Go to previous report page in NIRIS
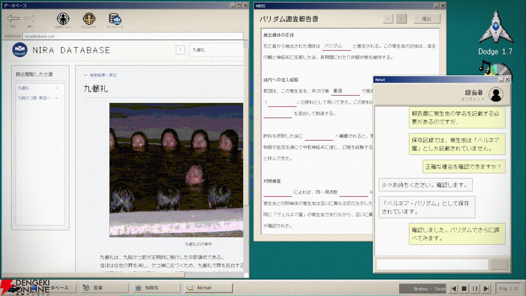This screenshot has width=526, height=296. tap(388, 18)
